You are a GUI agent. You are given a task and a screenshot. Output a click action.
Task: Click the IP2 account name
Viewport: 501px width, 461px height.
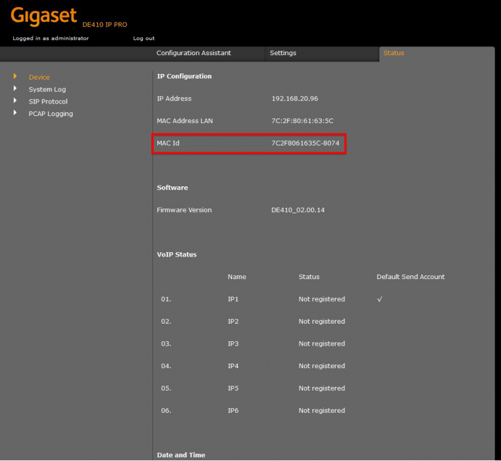coord(233,321)
